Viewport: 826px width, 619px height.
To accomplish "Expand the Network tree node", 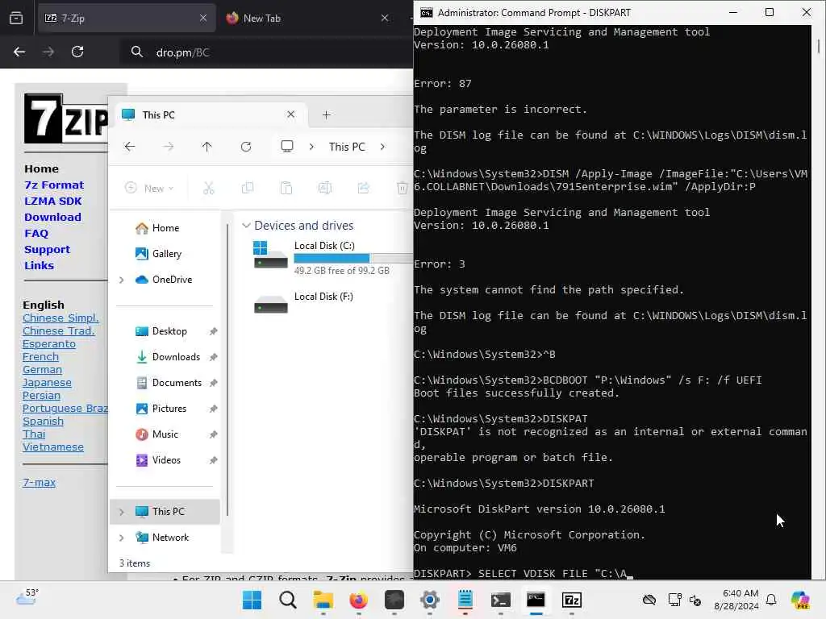I will coord(122,538).
